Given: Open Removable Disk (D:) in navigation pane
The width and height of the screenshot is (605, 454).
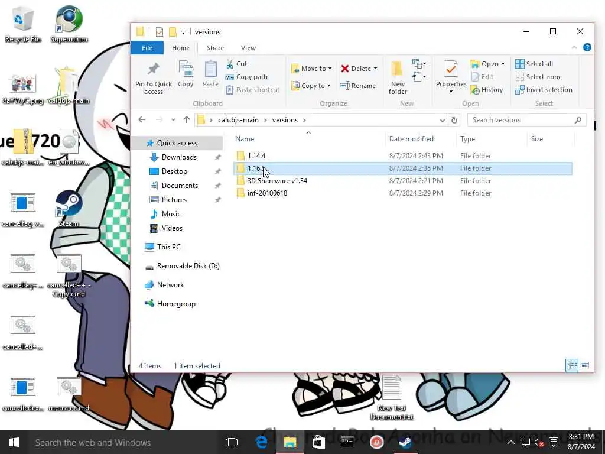Looking at the screenshot, I should point(188,266).
